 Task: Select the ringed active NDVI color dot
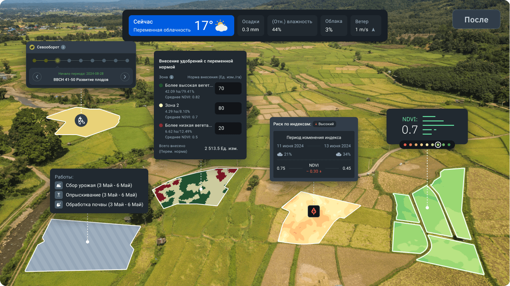tap(438, 145)
